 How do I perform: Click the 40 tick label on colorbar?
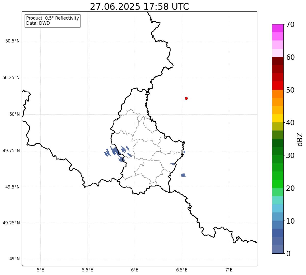[290, 123]
